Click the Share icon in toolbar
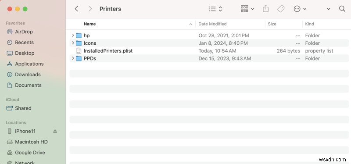 (266, 9)
